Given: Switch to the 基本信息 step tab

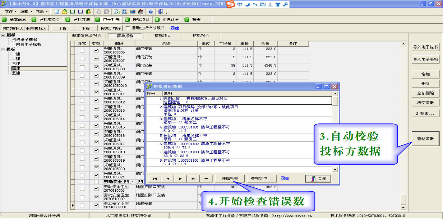Looking at the screenshot, I should tap(14, 20).
